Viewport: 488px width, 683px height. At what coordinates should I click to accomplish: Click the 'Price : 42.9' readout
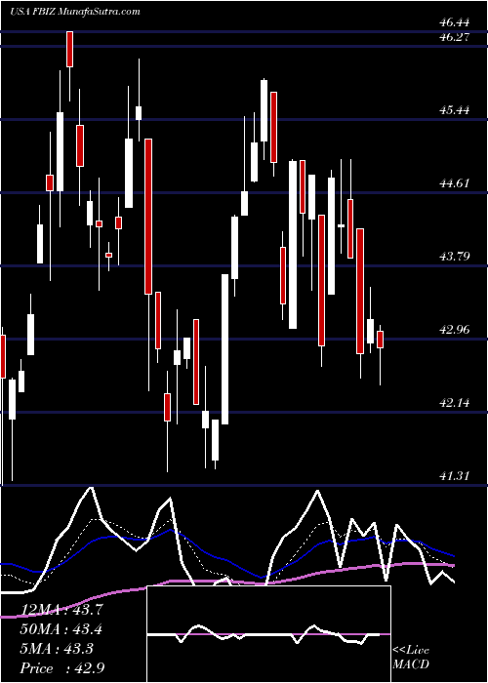pos(61,668)
